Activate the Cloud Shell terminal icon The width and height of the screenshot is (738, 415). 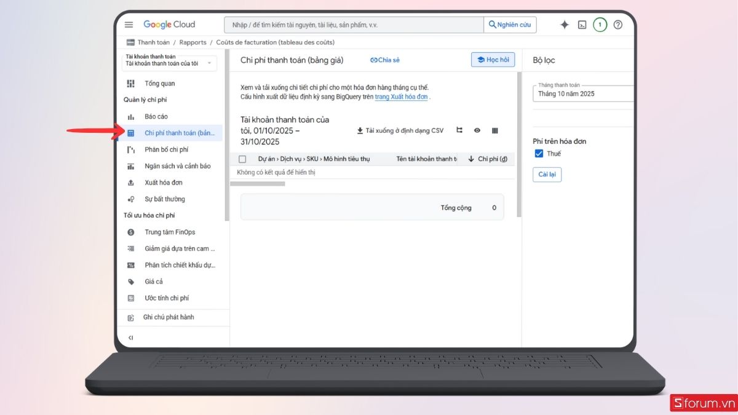(582, 25)
